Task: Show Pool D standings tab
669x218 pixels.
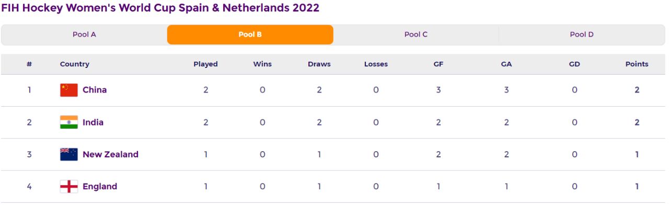Action: (x=582, y=35)
